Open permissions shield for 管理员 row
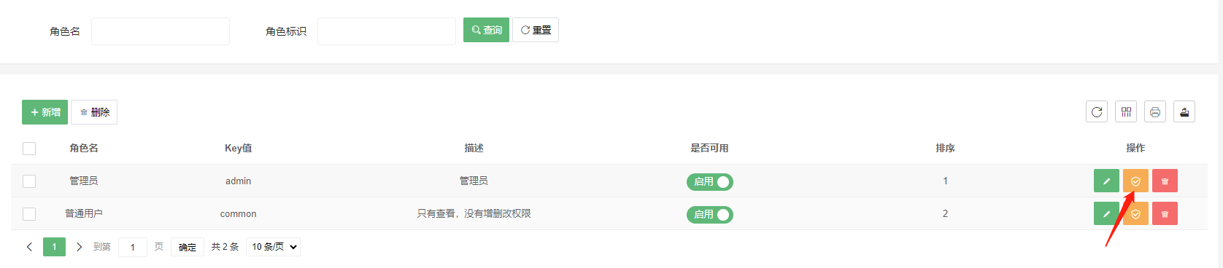The width and height of the screenshot is (1223, 268). (1135, 181)
